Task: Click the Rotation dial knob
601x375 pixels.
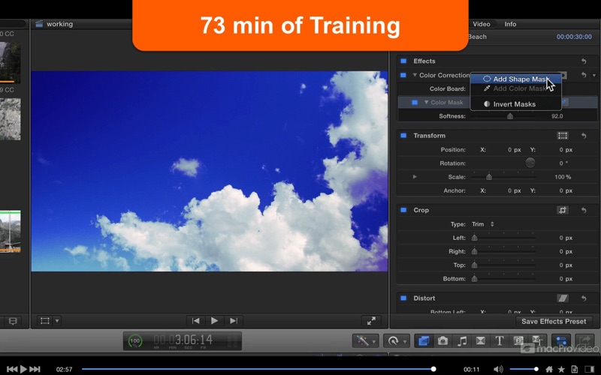Action: pyautogui.click(x=530, y=163)
